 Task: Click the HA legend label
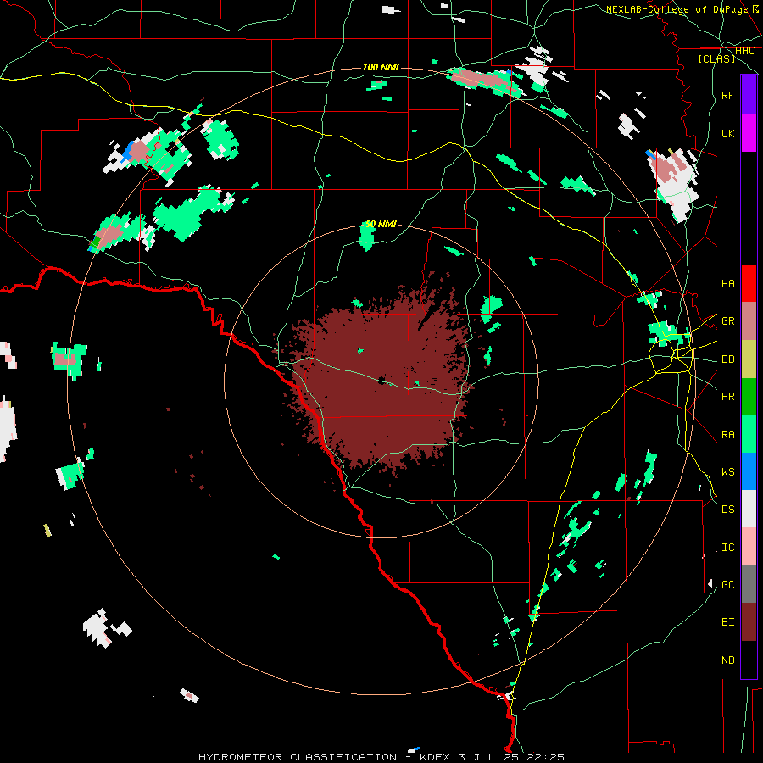[x=727, y=283]
